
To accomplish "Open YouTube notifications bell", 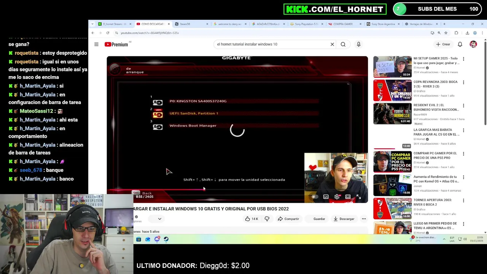I will point(460,45).
